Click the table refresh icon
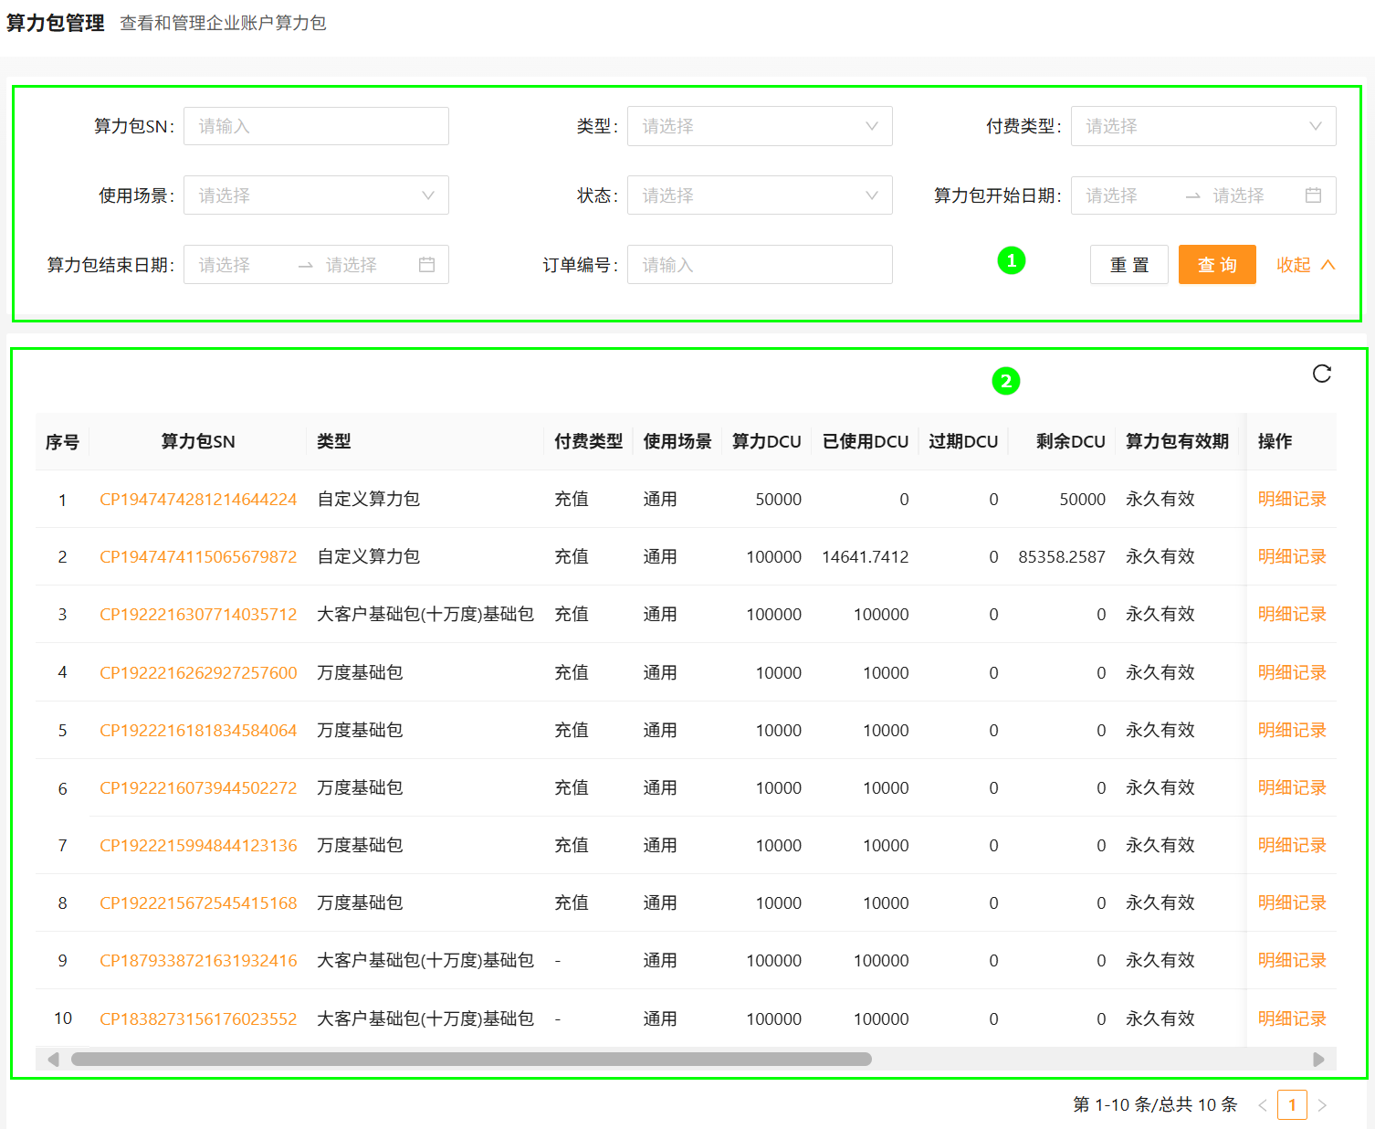The height and width of the screenshot is (1129, 1375). [1321, 374]
